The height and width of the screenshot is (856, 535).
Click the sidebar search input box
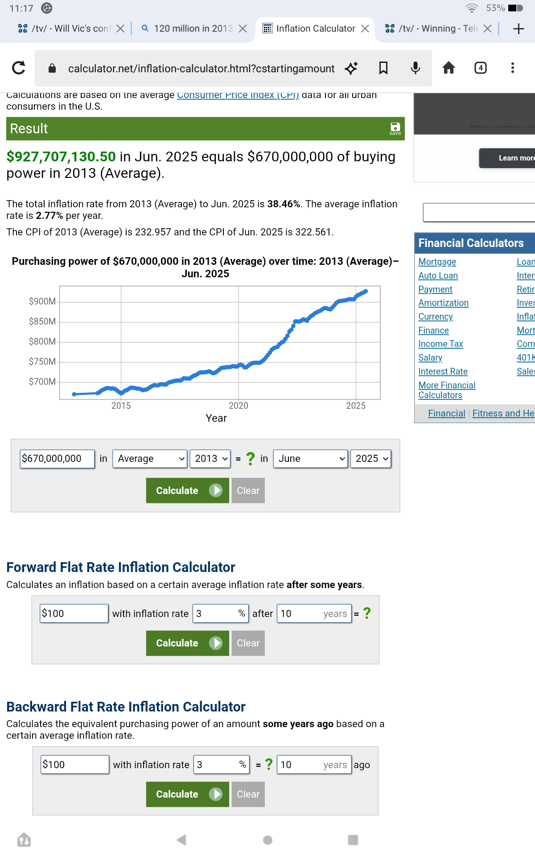[479, 212]
